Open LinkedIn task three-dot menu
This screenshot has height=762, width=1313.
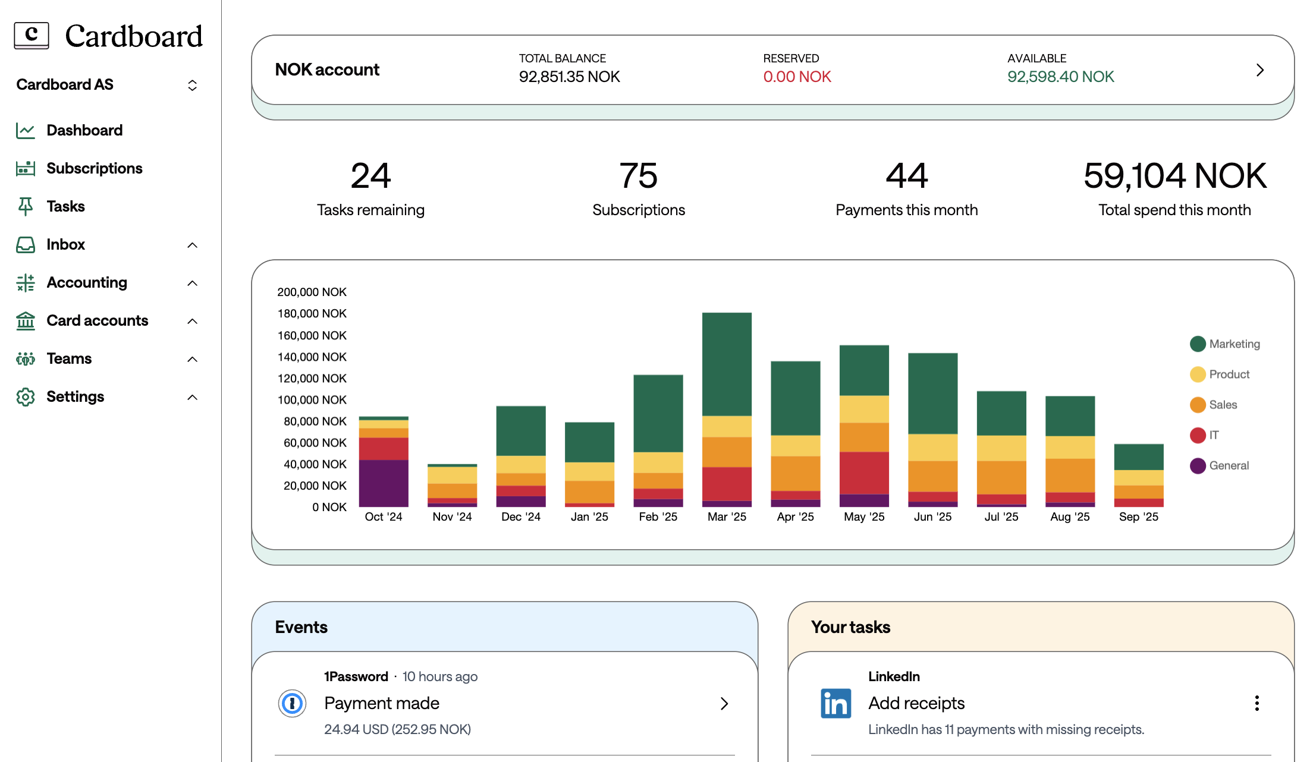1257,704
